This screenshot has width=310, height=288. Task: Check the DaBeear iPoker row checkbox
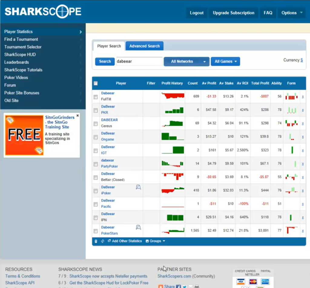(96, 191)
